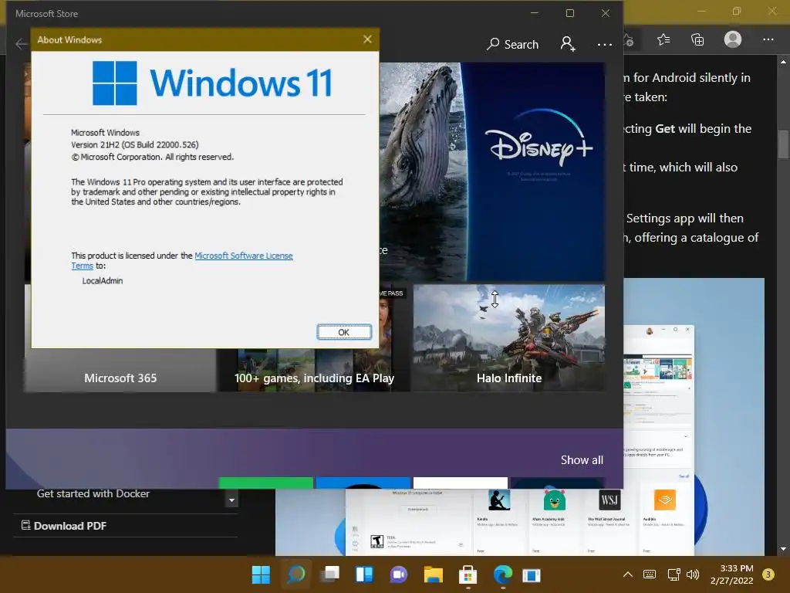Minimize the Microsoft Store window
The image size is (790, 593).
[x=534, y=13]
